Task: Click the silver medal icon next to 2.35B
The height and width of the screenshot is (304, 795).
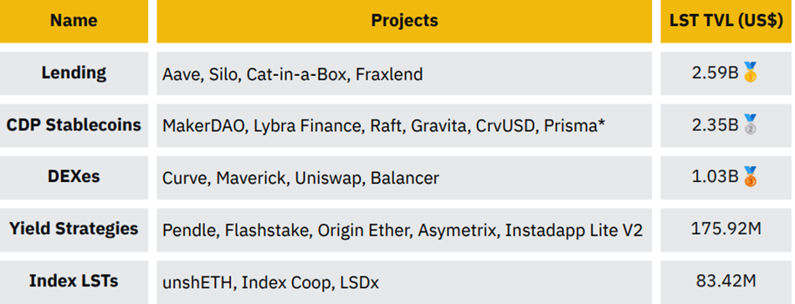Action: pyautogui.click(x=751, y=124)
